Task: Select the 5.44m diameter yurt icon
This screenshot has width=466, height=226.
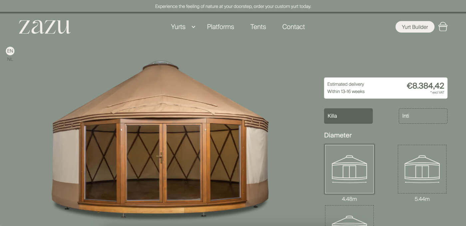Action: [422, 169]
